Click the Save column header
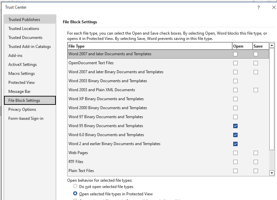The image size is (277, 200). (261, 46)
